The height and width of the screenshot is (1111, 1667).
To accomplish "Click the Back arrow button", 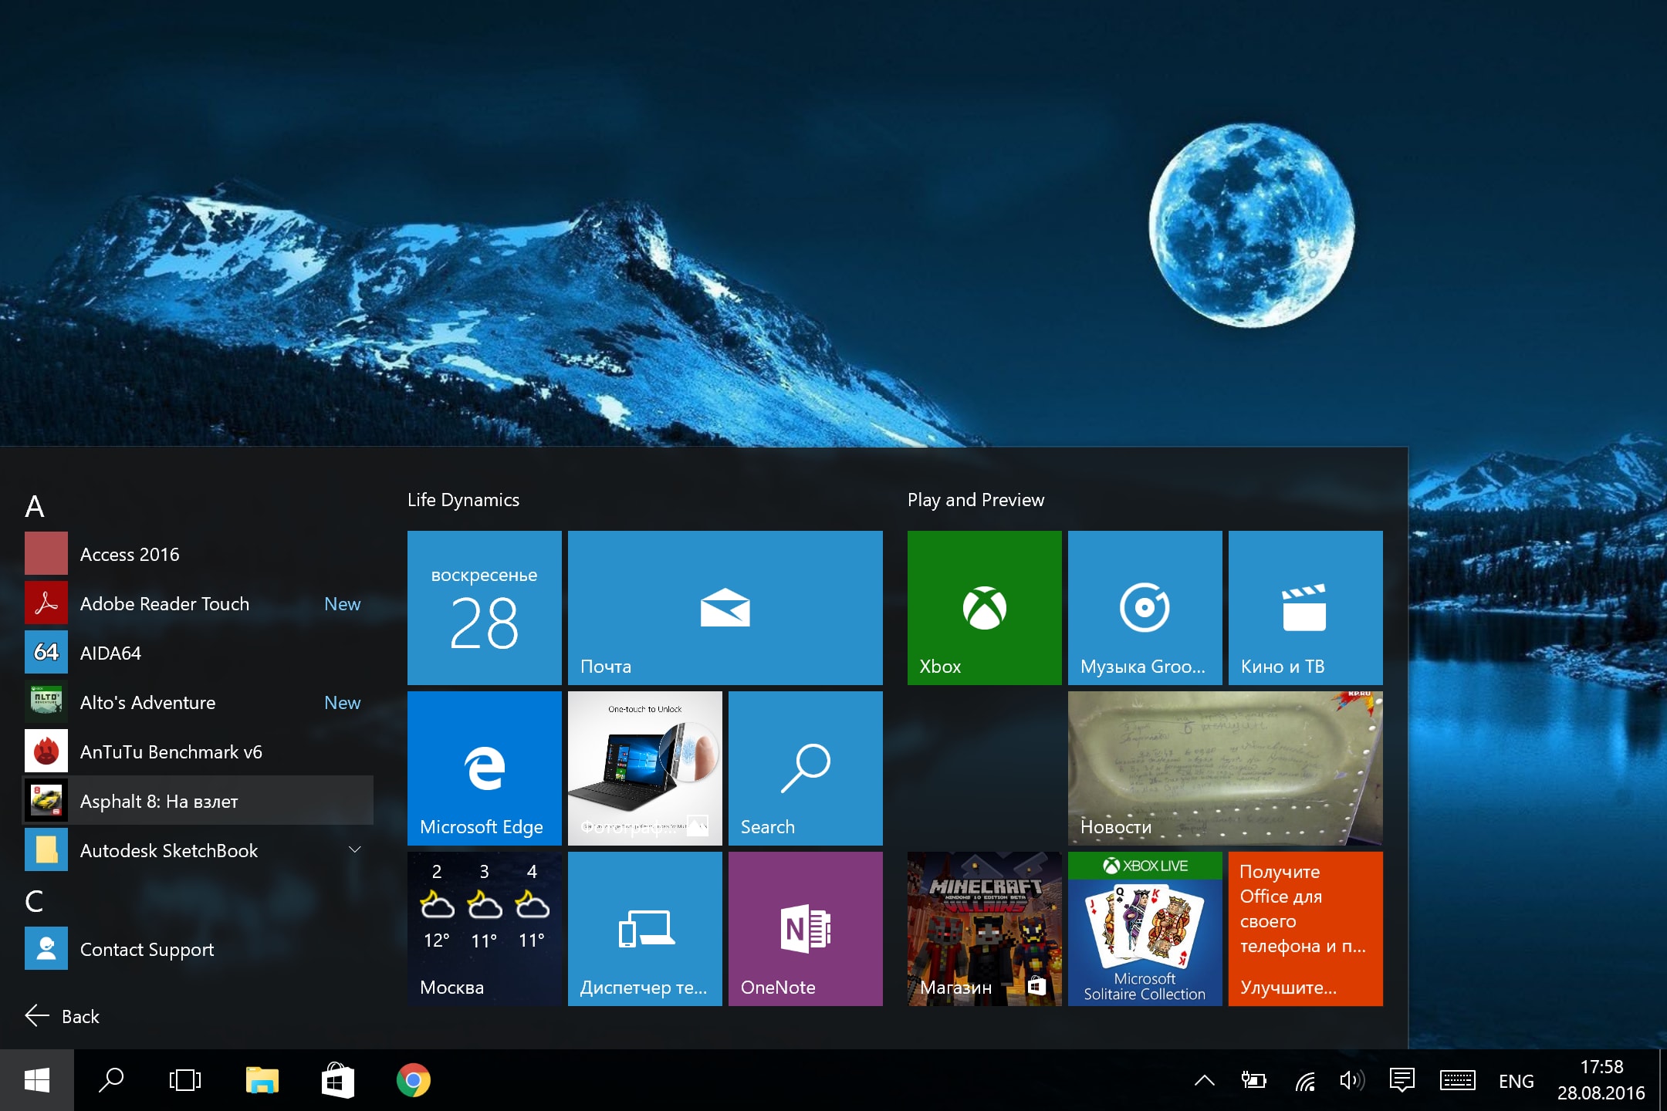I will coord(63,1016).
